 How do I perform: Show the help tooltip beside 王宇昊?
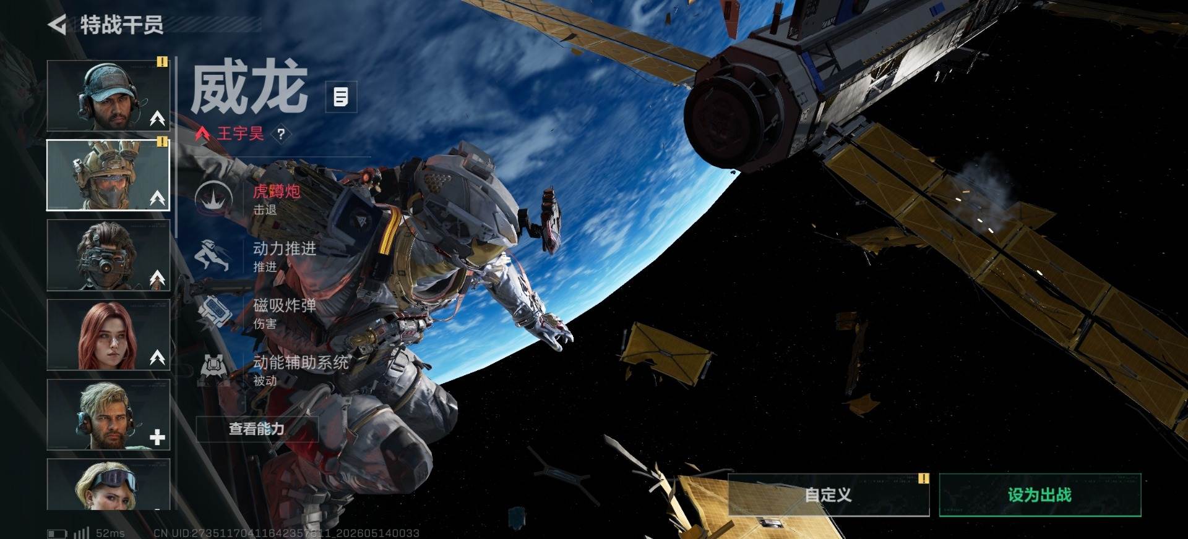pyautogui.click(x=281, y=134)
